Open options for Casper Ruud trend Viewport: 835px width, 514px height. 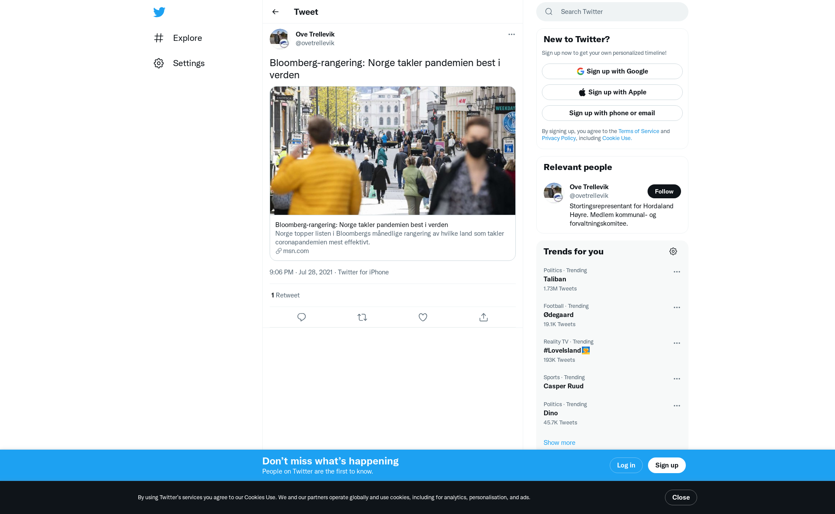[677, 379]
